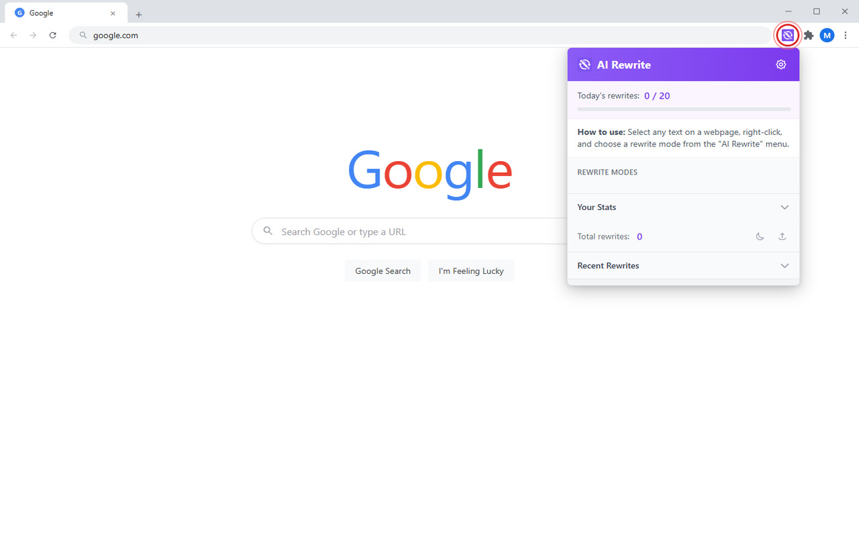Go back to previous page
This screenshot has height=537, width=859.
coord(14,35)
